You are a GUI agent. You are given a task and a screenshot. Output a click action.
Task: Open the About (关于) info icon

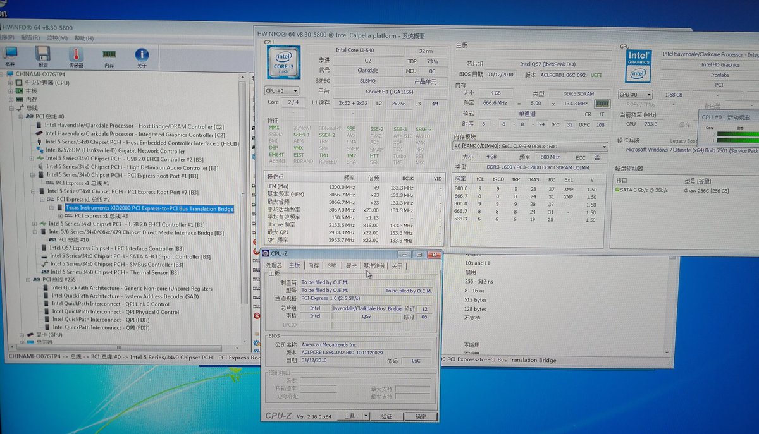click(142, 56)
